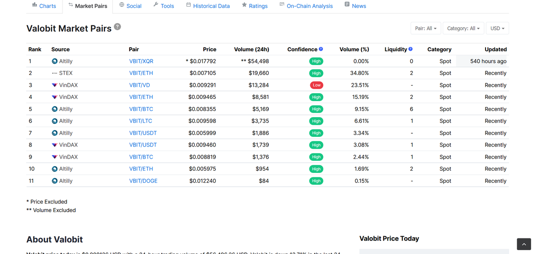This screenshot has width=535, height=254.
Task: Click the calendar icon on Historical Data
Action: point(189,5)
